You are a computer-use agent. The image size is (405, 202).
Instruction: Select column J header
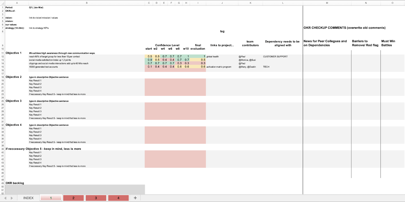point(222,3)
